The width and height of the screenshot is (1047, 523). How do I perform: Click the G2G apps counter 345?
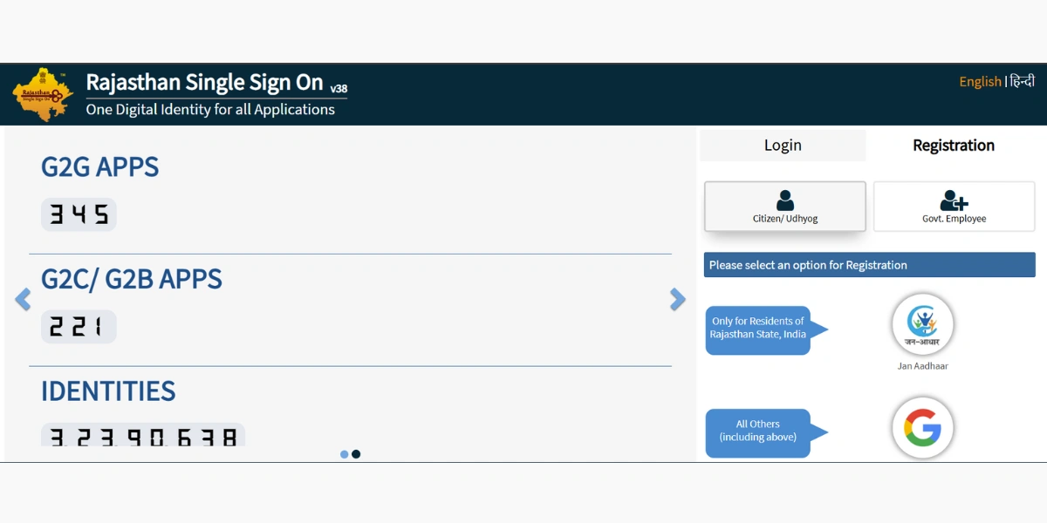tap(79, 214)
